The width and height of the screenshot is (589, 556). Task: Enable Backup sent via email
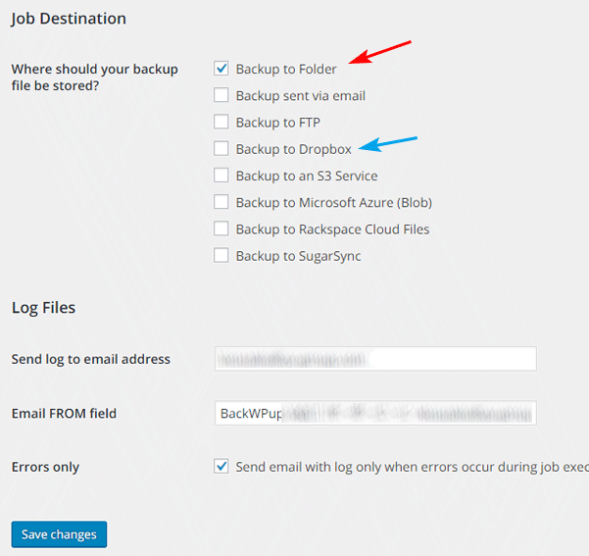click(x=221, y=95)
